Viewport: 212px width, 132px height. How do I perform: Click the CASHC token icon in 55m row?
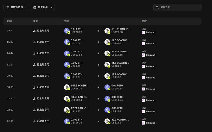(x=107, y=30)
